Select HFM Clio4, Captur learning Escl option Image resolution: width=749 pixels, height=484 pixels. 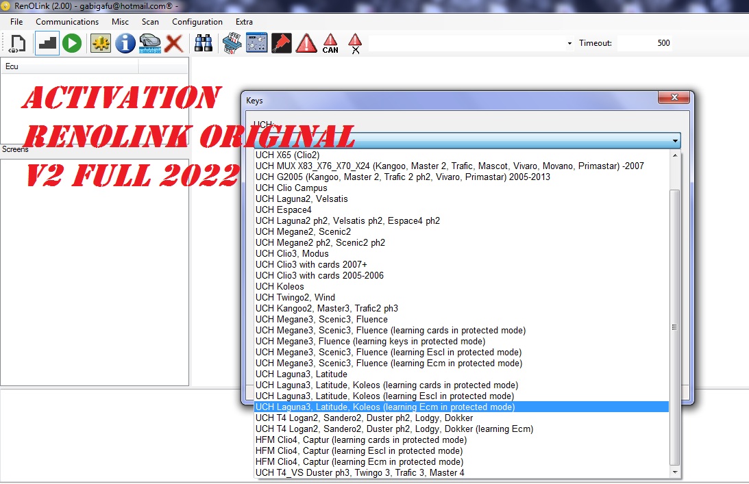[x=461, y=451]
